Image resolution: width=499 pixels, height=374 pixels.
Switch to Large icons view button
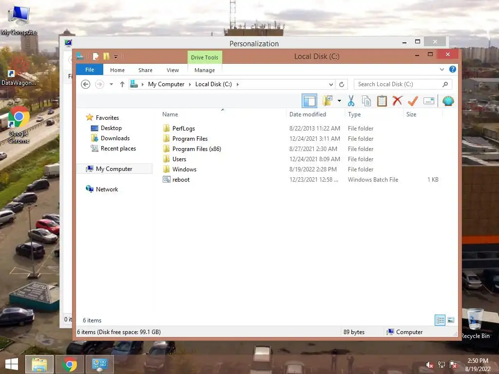(451, 320)
